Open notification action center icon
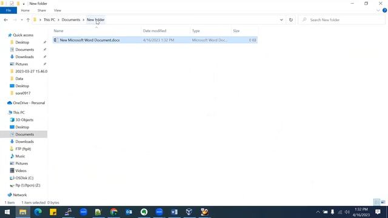 [378, 212]
